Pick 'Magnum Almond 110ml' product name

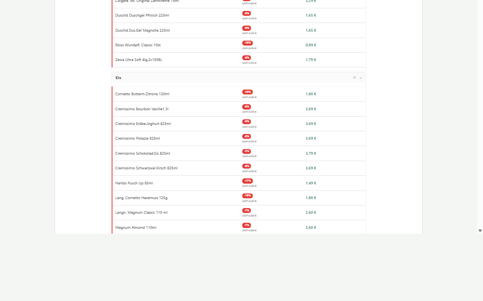(x=136, y=228)
